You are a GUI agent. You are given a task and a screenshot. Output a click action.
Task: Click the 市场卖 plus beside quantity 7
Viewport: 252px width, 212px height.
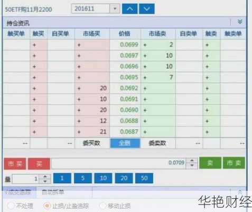145,77
